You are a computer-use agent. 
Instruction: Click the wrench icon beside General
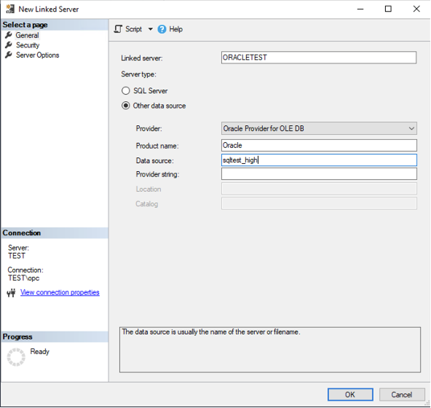[9, 35]
